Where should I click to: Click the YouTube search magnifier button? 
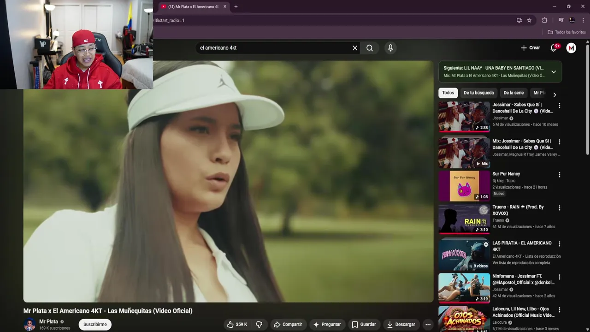[370, 48]
